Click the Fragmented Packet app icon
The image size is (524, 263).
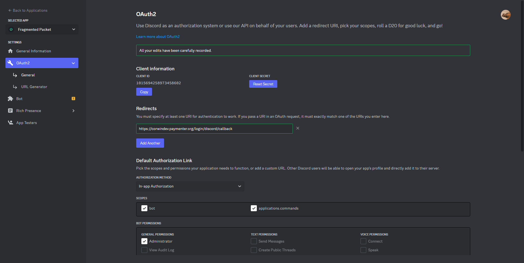pos(11,29)
